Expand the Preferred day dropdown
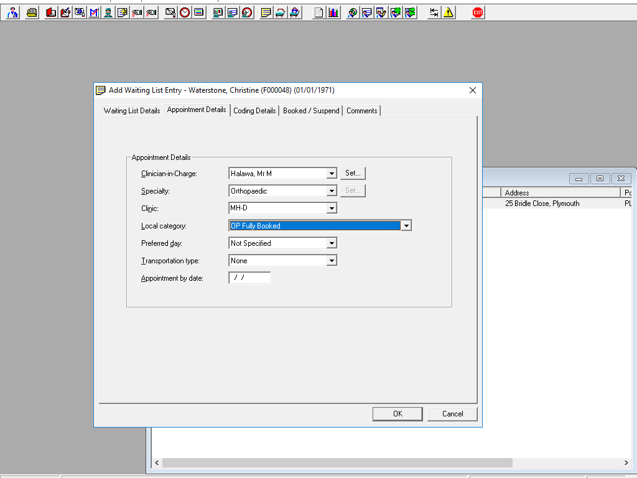 coord(332,243)
